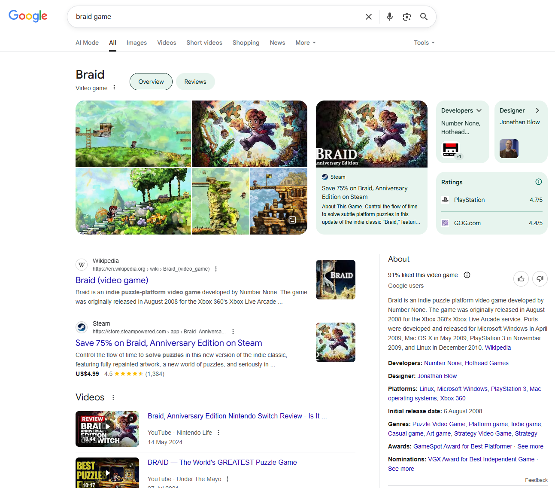Expand the Developers card chevron
The width and height of the screenshot is (555, 488).
coord(479,110)
